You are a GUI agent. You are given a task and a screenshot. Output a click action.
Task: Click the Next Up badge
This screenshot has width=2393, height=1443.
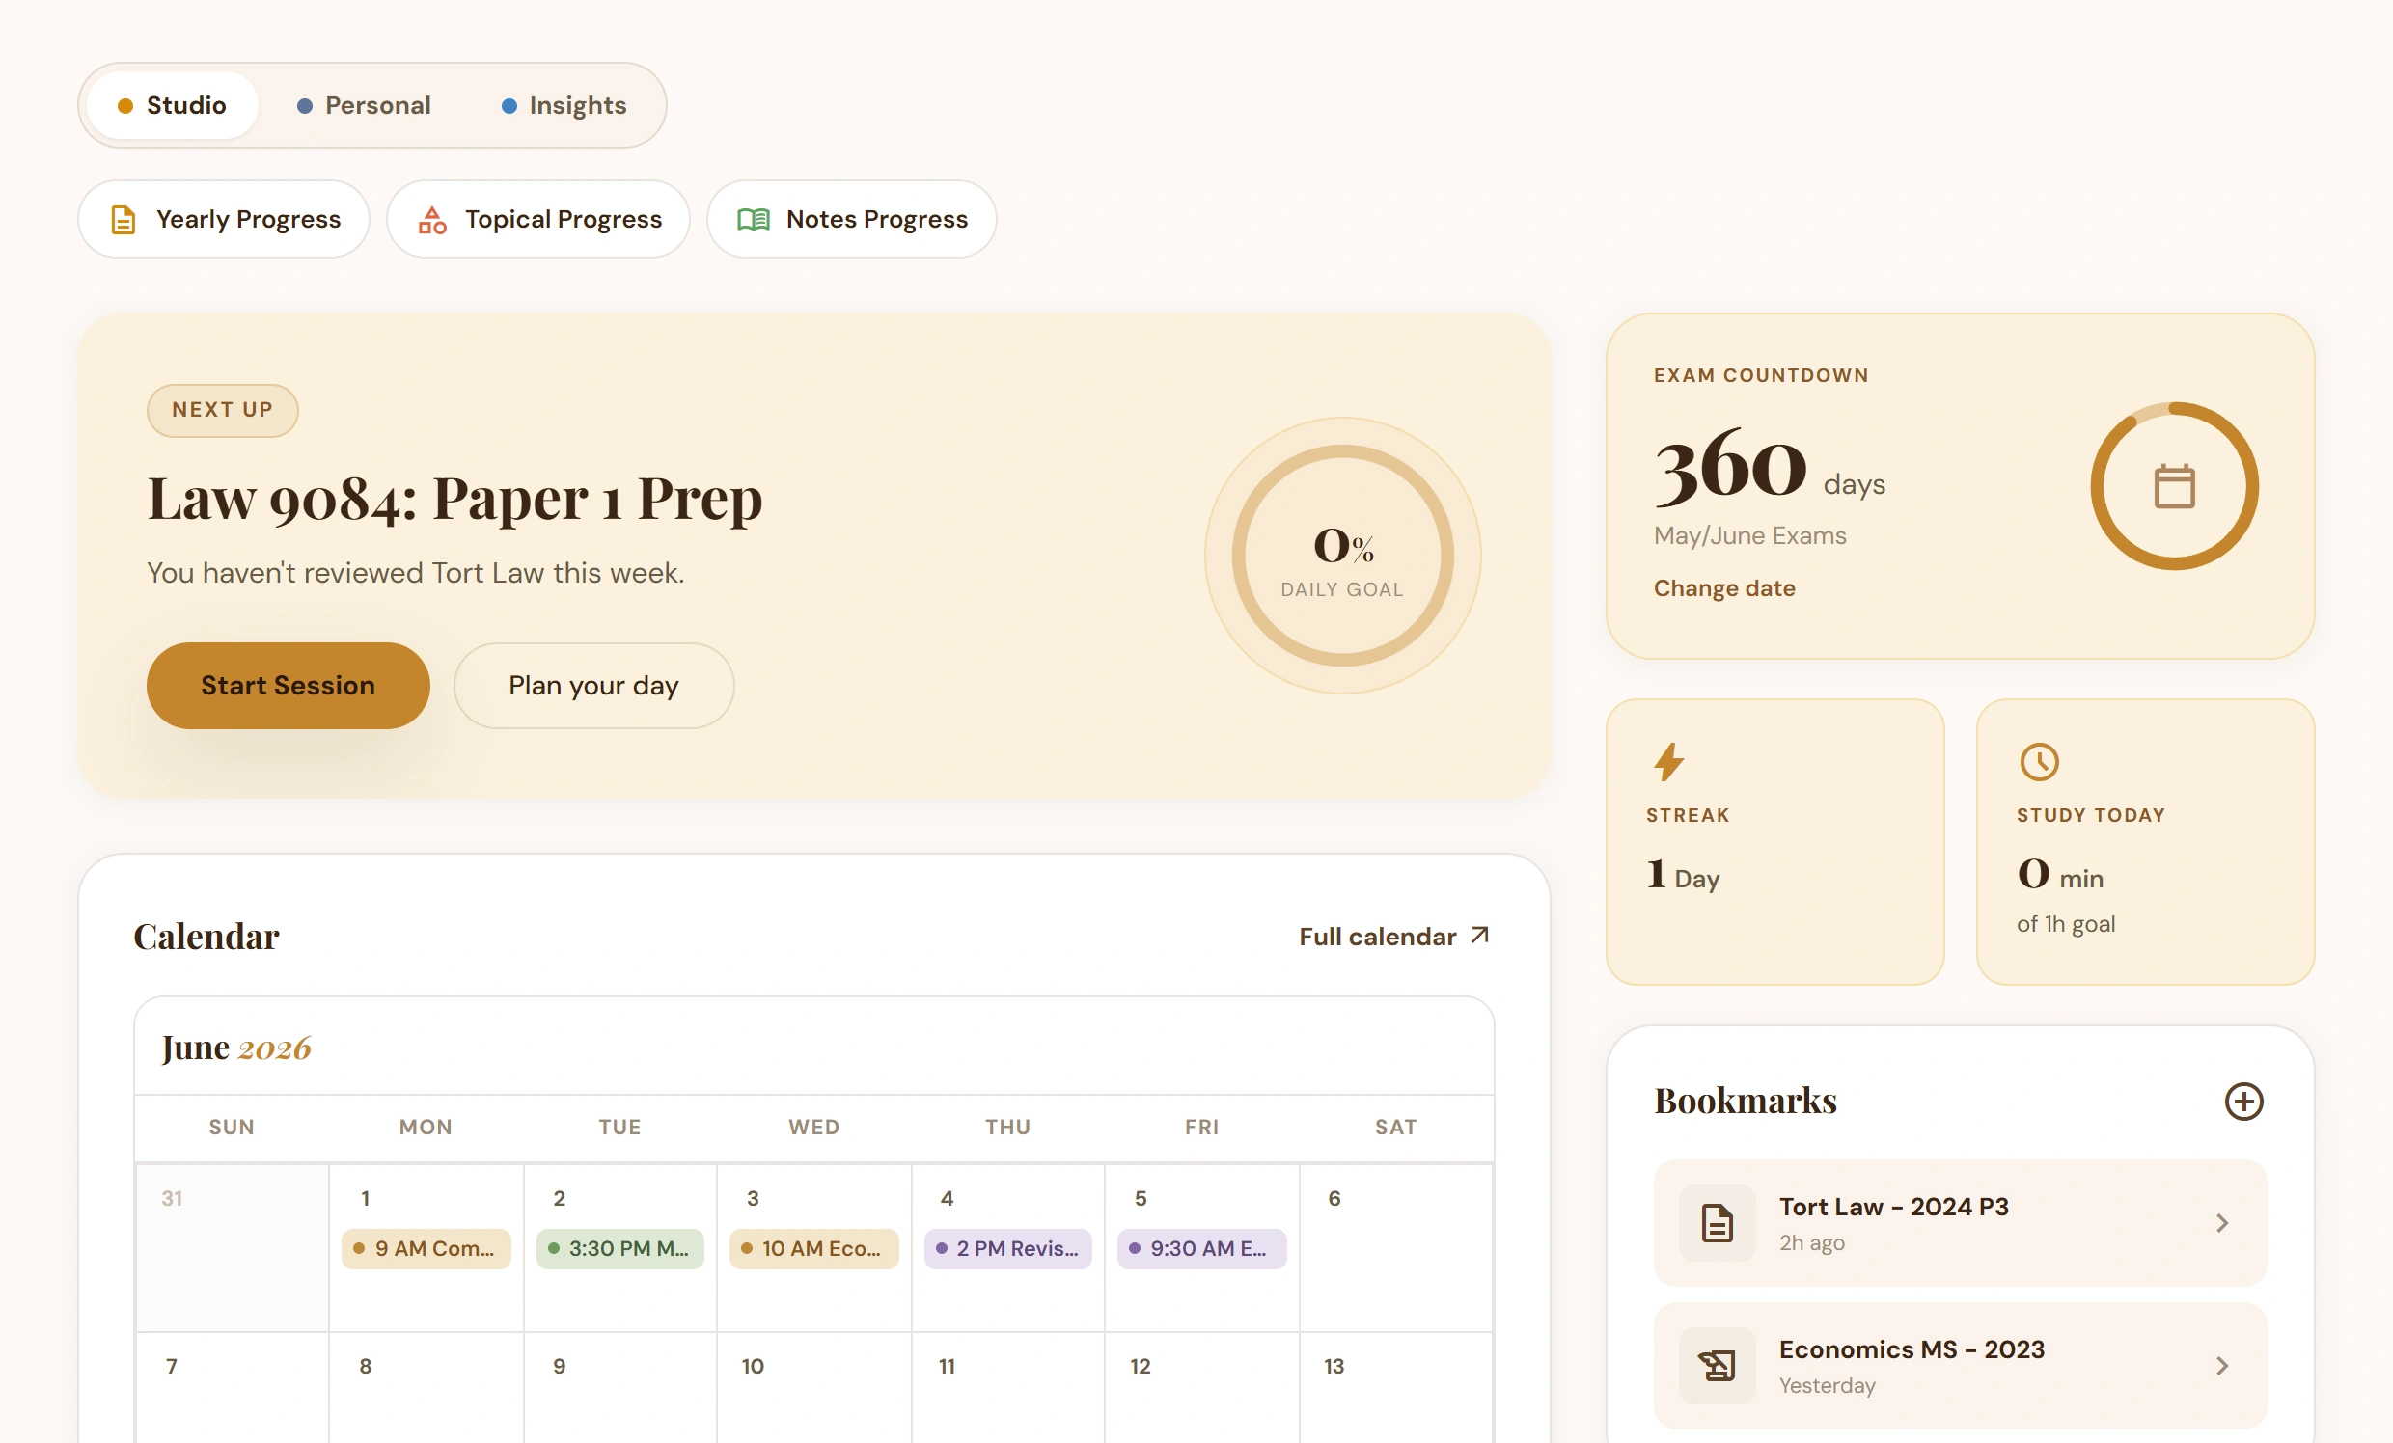(222, 410)
